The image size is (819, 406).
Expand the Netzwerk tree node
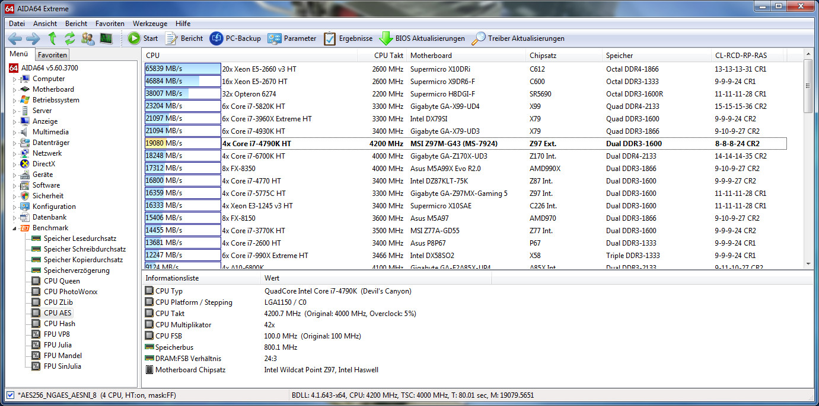15,153
